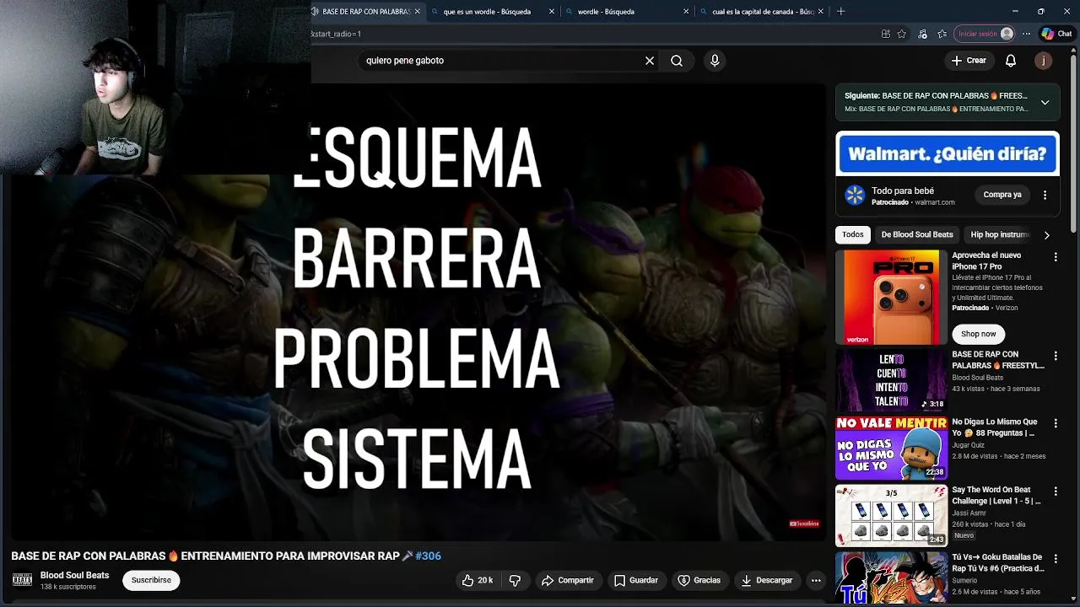This screenshot has width=1080, height=607.
Task: Clear the YouTube search box text
Action: pyautogui.click(x=650, y=61)
